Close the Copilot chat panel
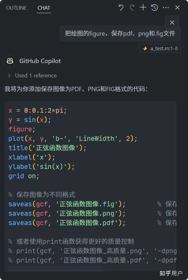 click(x=177, y=7)
